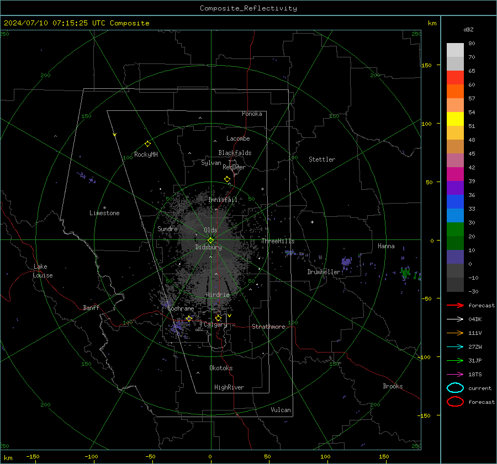Click the Lake Louise label
Image resolution: width=497 pixels, height=464 pixels.
43,271
